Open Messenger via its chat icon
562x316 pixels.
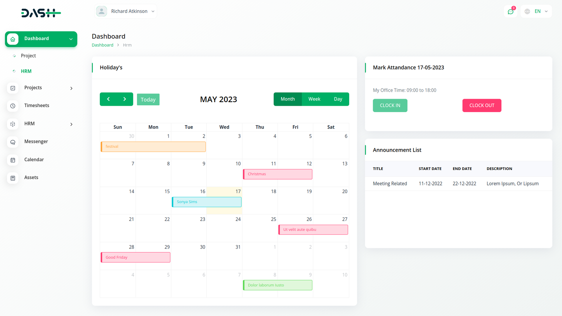click(x=13, y=142)
